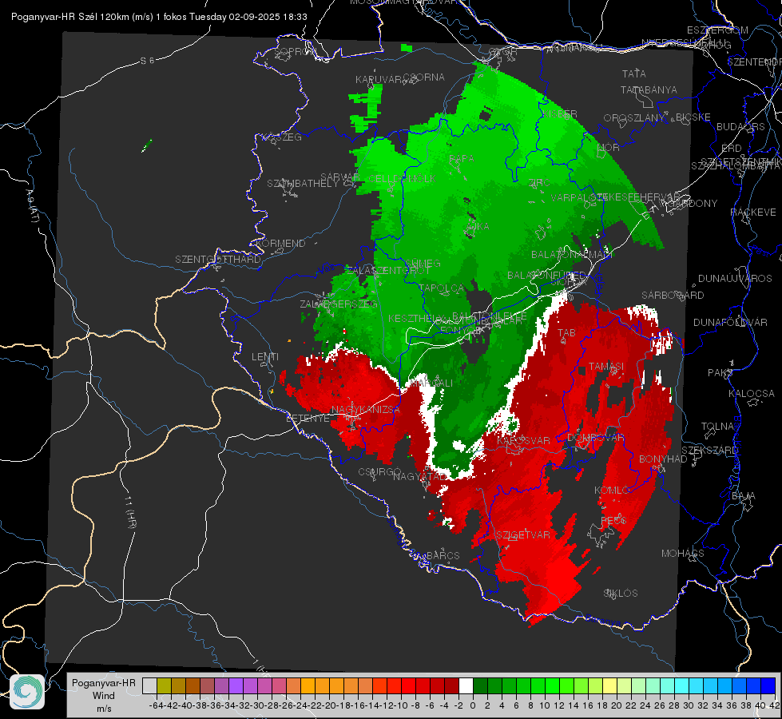Select the KISBER town label
Image resolution: width=782 pixels, height=719 pixels.
tap(559, 113)
